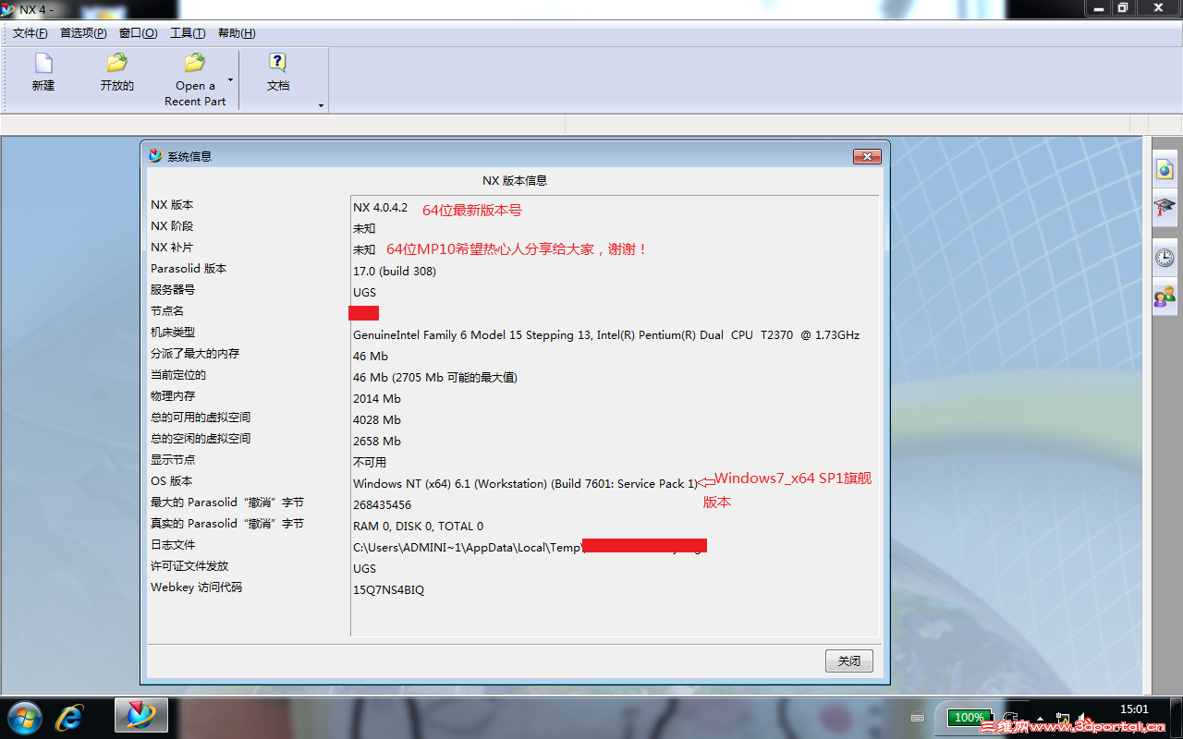Open the taskbar clock showing 15:01

click(1134, 709)
